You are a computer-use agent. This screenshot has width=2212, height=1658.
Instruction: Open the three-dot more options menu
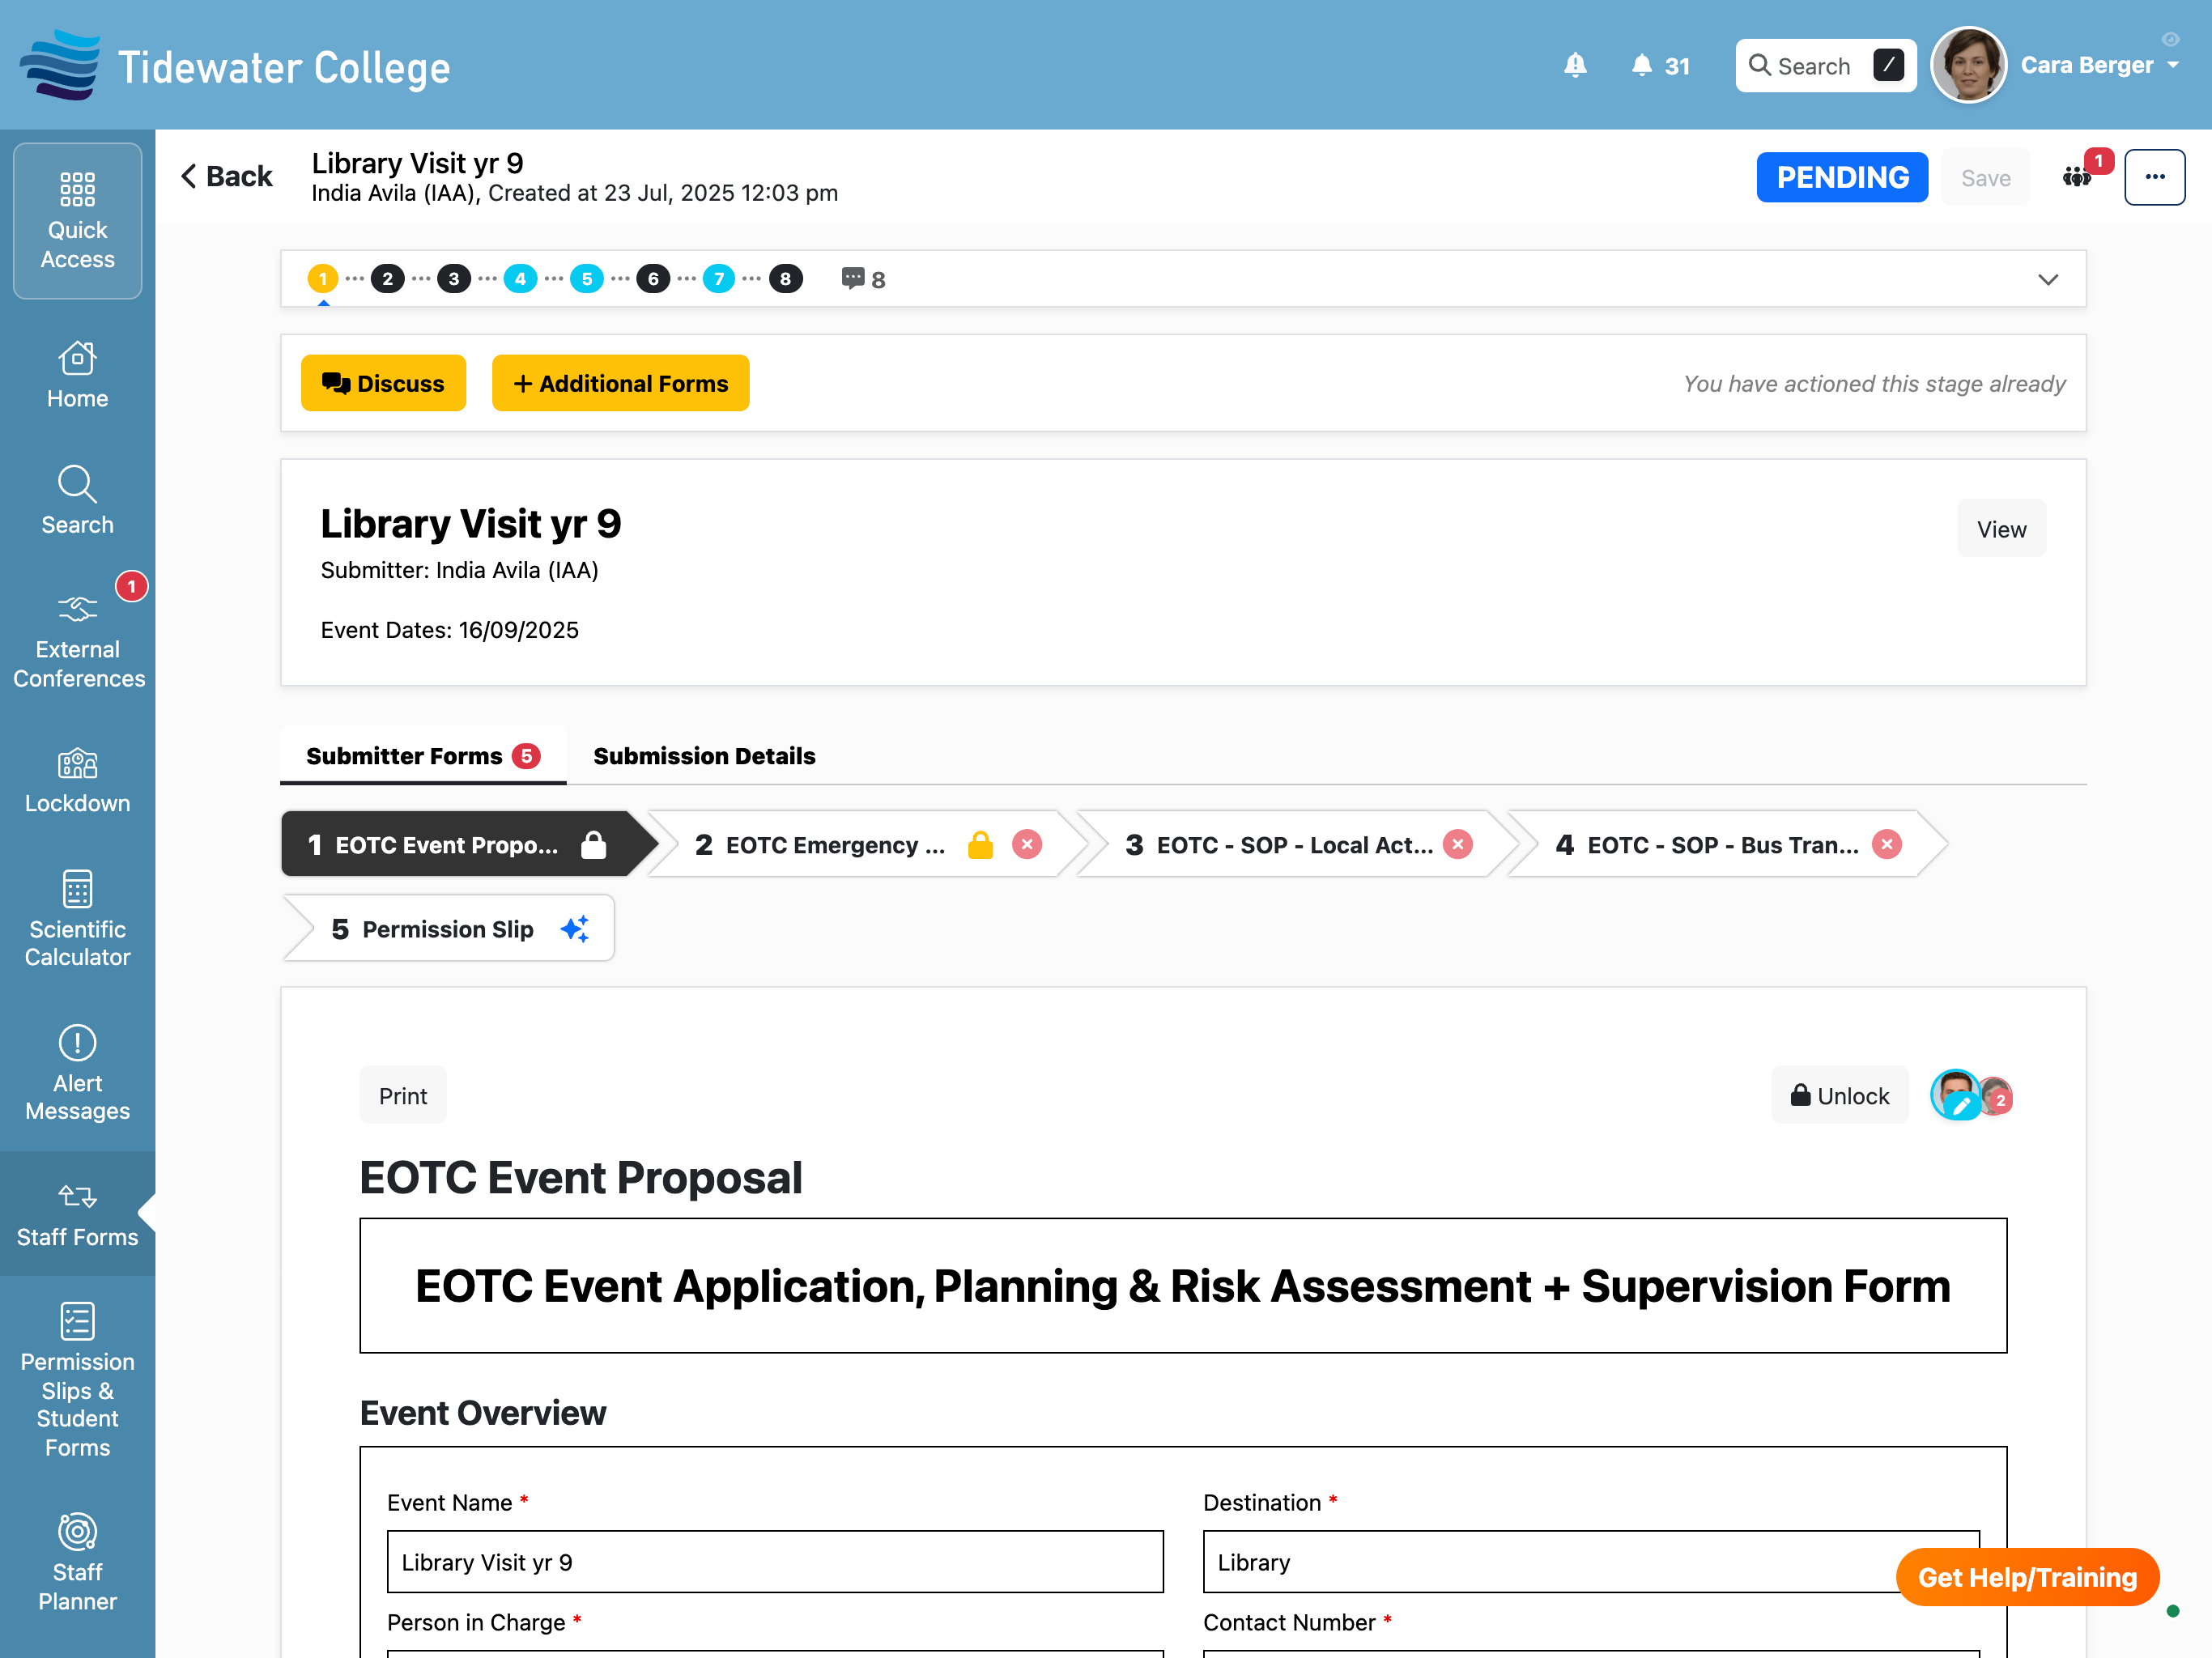(2154, 177)
